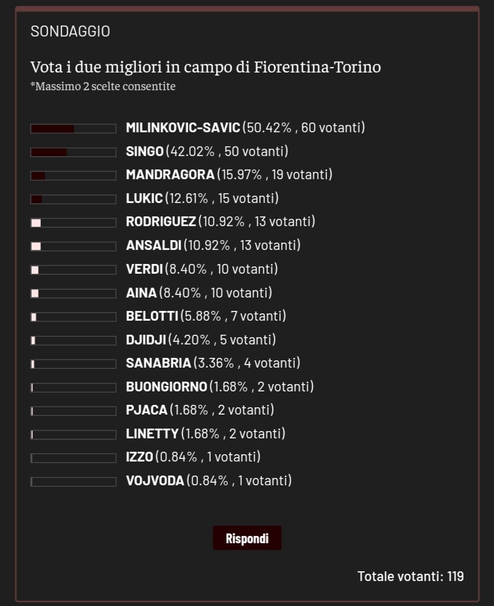
Task: Select the PJACA poll option name
Action: (x=146, y=410)
